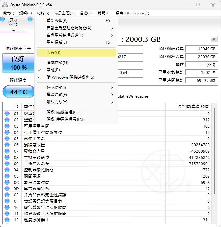Open the 佈景主題(T) menu
The image size is (221, 227).
click(x=64, y=13)
